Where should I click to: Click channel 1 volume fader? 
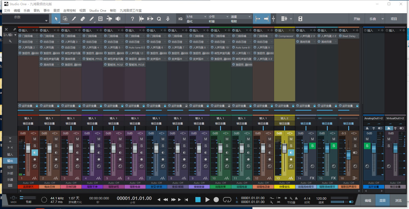(28, 148)
